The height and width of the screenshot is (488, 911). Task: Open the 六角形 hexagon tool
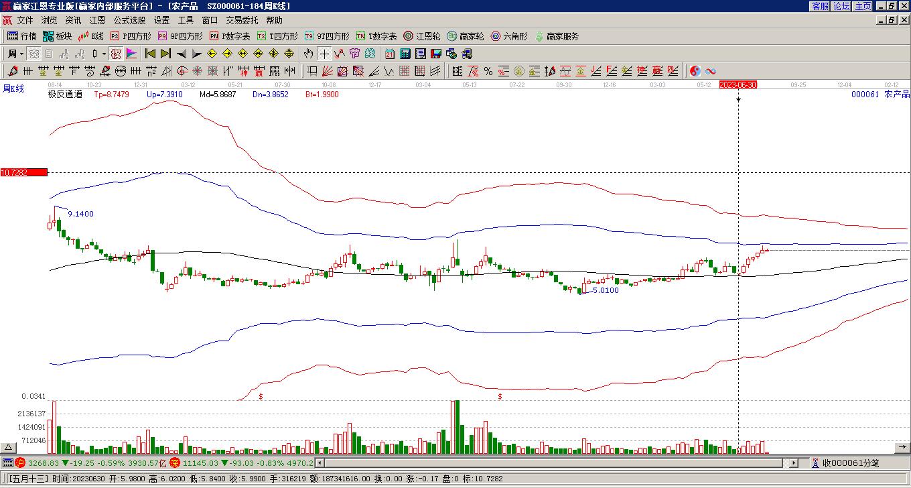[x=509, y=36]
